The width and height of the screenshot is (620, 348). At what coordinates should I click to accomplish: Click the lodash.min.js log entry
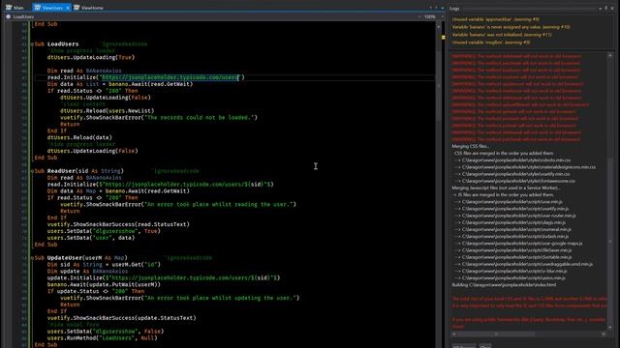[511, 236]
